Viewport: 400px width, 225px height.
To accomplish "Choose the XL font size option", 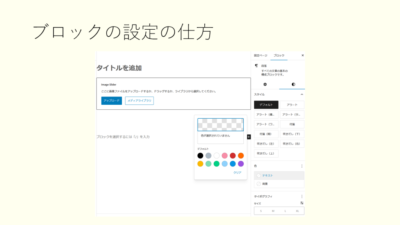I will (297, 211).
